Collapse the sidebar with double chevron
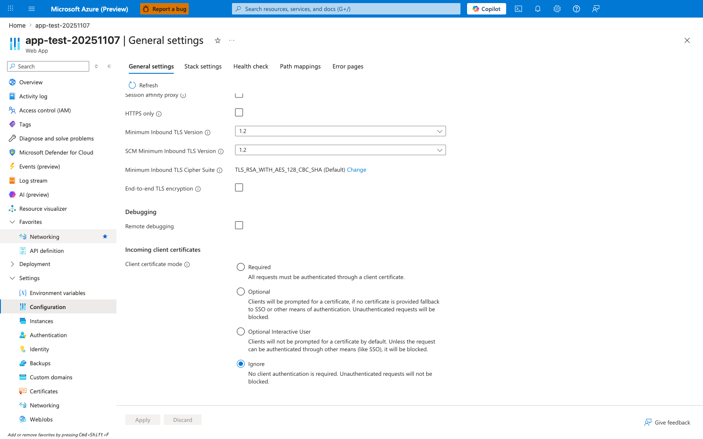703x439 pixels. click(109, 66)
